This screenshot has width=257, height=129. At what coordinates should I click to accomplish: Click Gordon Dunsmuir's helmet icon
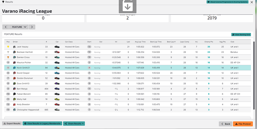tap(14, 78)
